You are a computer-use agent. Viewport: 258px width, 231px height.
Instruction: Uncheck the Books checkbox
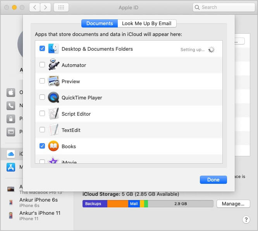[42, 146]
